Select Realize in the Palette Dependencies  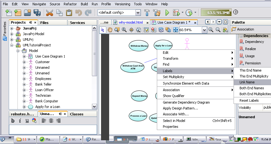pyautogui.click(x=250, y=49)
